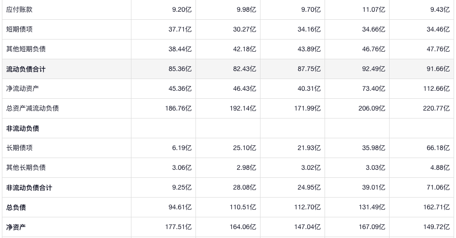Click the 净流动资产 row label
This screenshot has height=238, width=456.
tap(23, 89)
